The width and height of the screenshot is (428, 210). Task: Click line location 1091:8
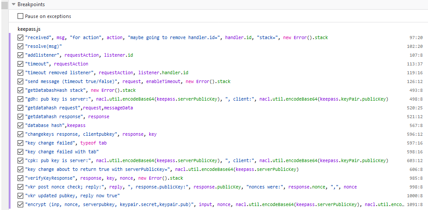pos(415,204)
